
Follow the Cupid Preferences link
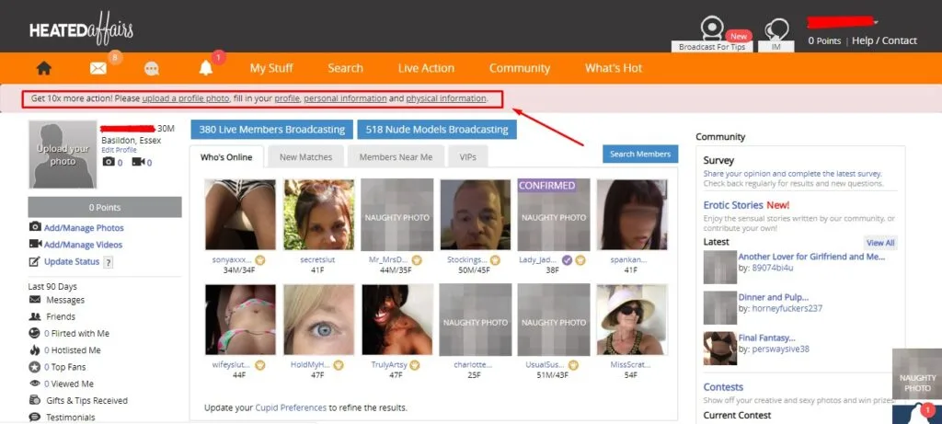pyautogui.click(x=291, y=407)
